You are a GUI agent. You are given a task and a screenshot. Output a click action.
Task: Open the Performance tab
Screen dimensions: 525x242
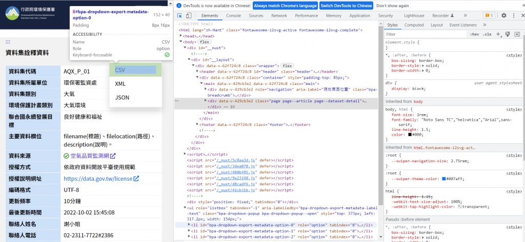(307, 15)
